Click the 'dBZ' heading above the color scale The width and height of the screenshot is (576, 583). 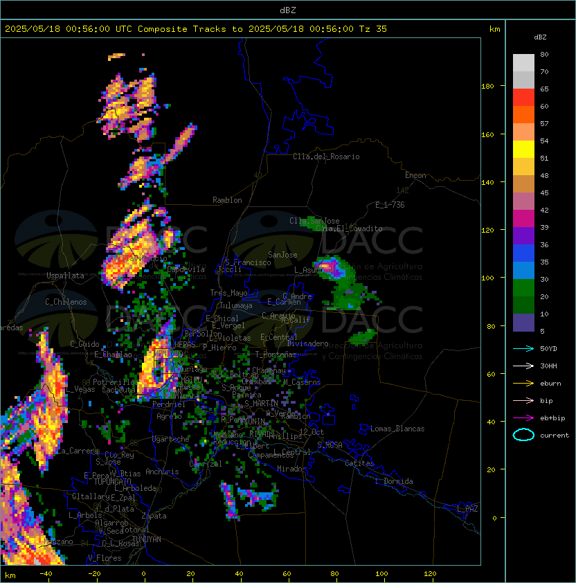click(540, 37)
